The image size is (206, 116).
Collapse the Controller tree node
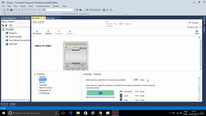(x=35, y=74)
